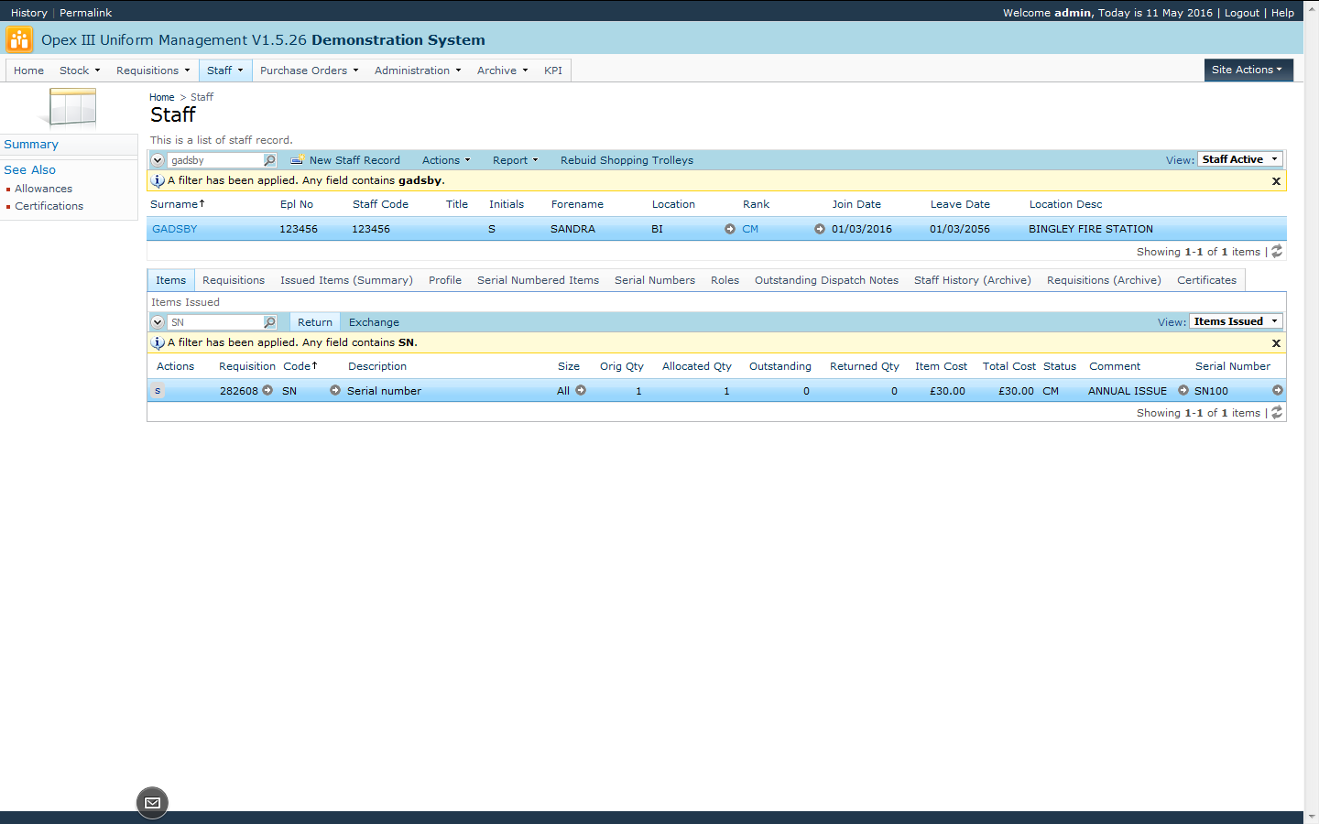
Task: Switch to Staff History (Archive) tab
Action: (973, 280)
